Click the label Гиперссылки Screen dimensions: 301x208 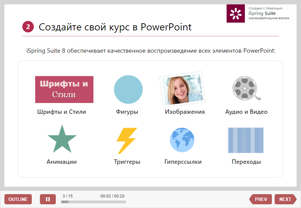pyautogui.click(x=183, y=162)
